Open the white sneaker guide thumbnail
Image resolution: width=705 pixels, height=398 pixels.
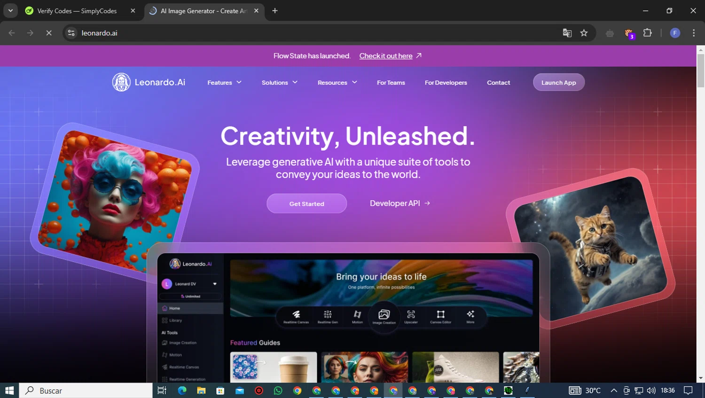point(455,367)
